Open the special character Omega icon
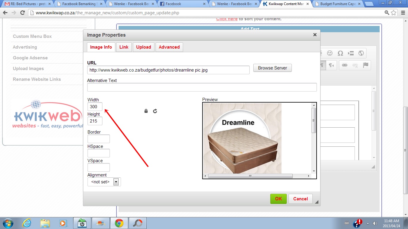Image resolution: width=408 pixels, height=229 pixels. [x=340, y=53]
